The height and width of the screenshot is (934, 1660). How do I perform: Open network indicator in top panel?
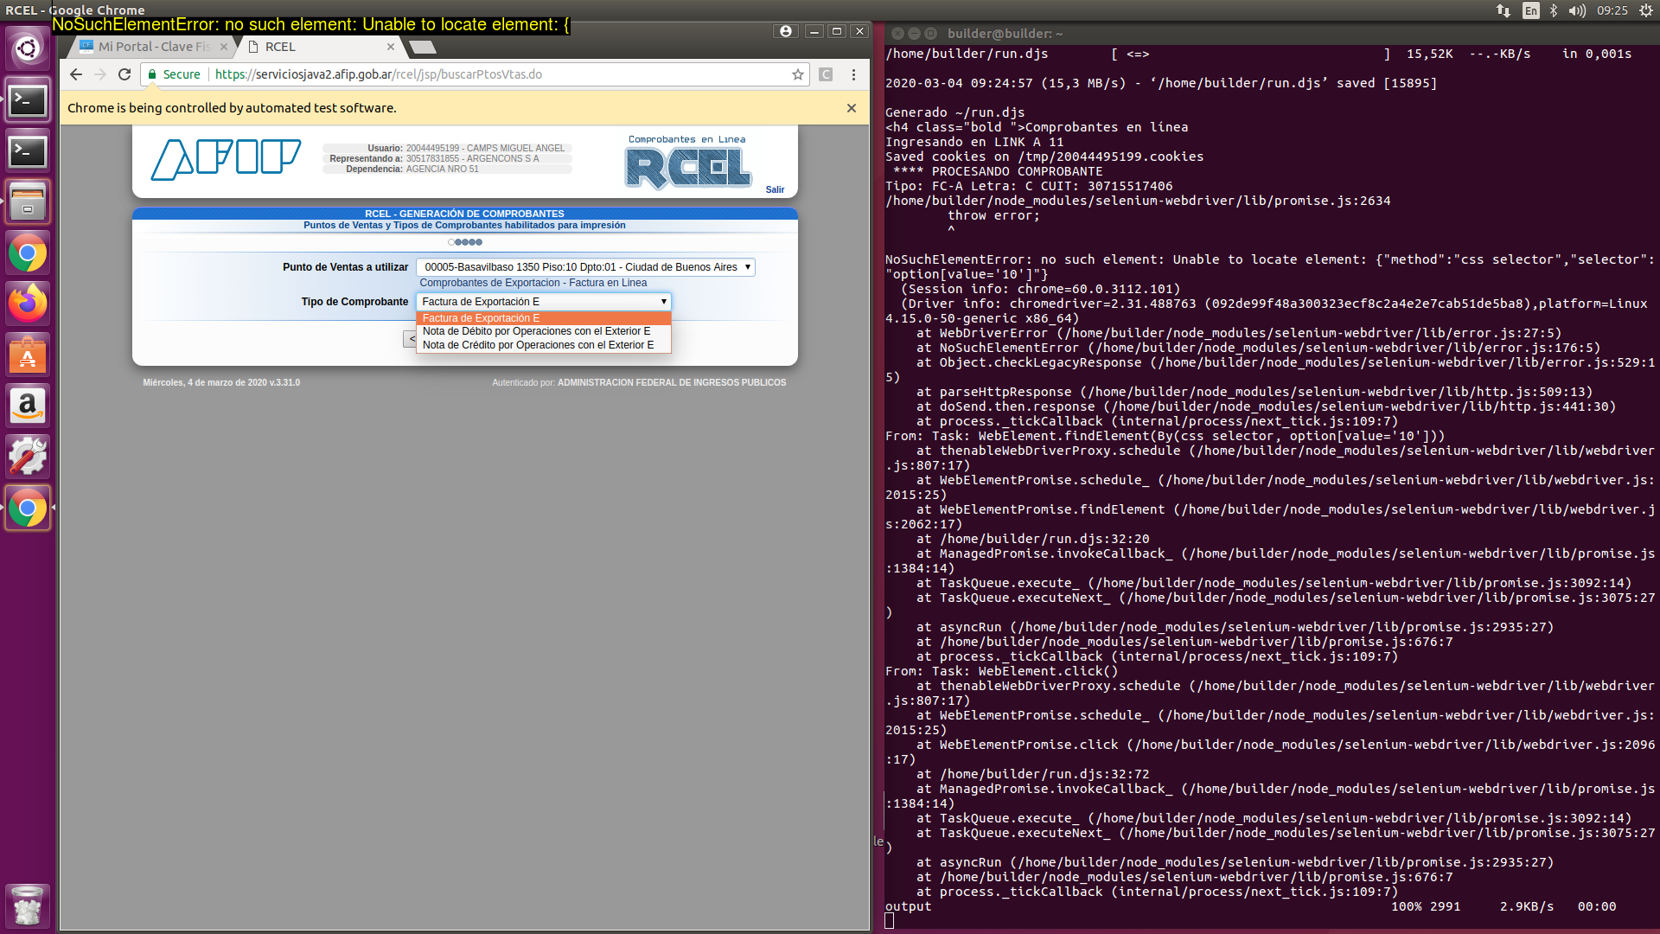click(x=1504, y=10)
